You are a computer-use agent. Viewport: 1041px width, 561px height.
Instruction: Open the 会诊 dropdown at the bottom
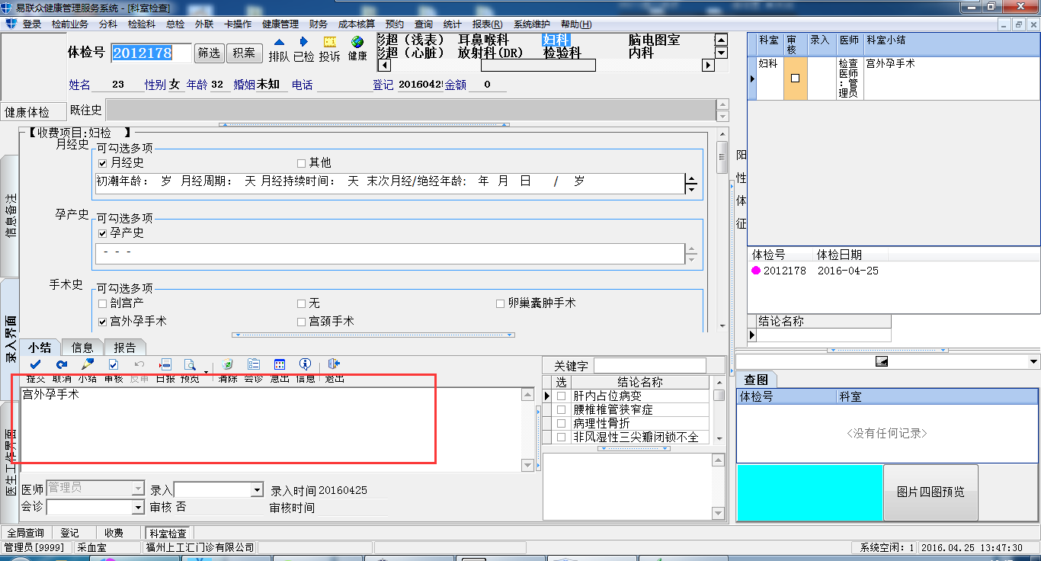point(138,507)
